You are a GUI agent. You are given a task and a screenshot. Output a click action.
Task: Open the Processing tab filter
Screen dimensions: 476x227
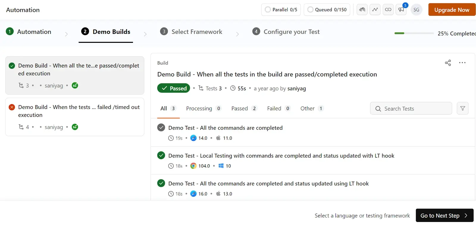[199, 108]
